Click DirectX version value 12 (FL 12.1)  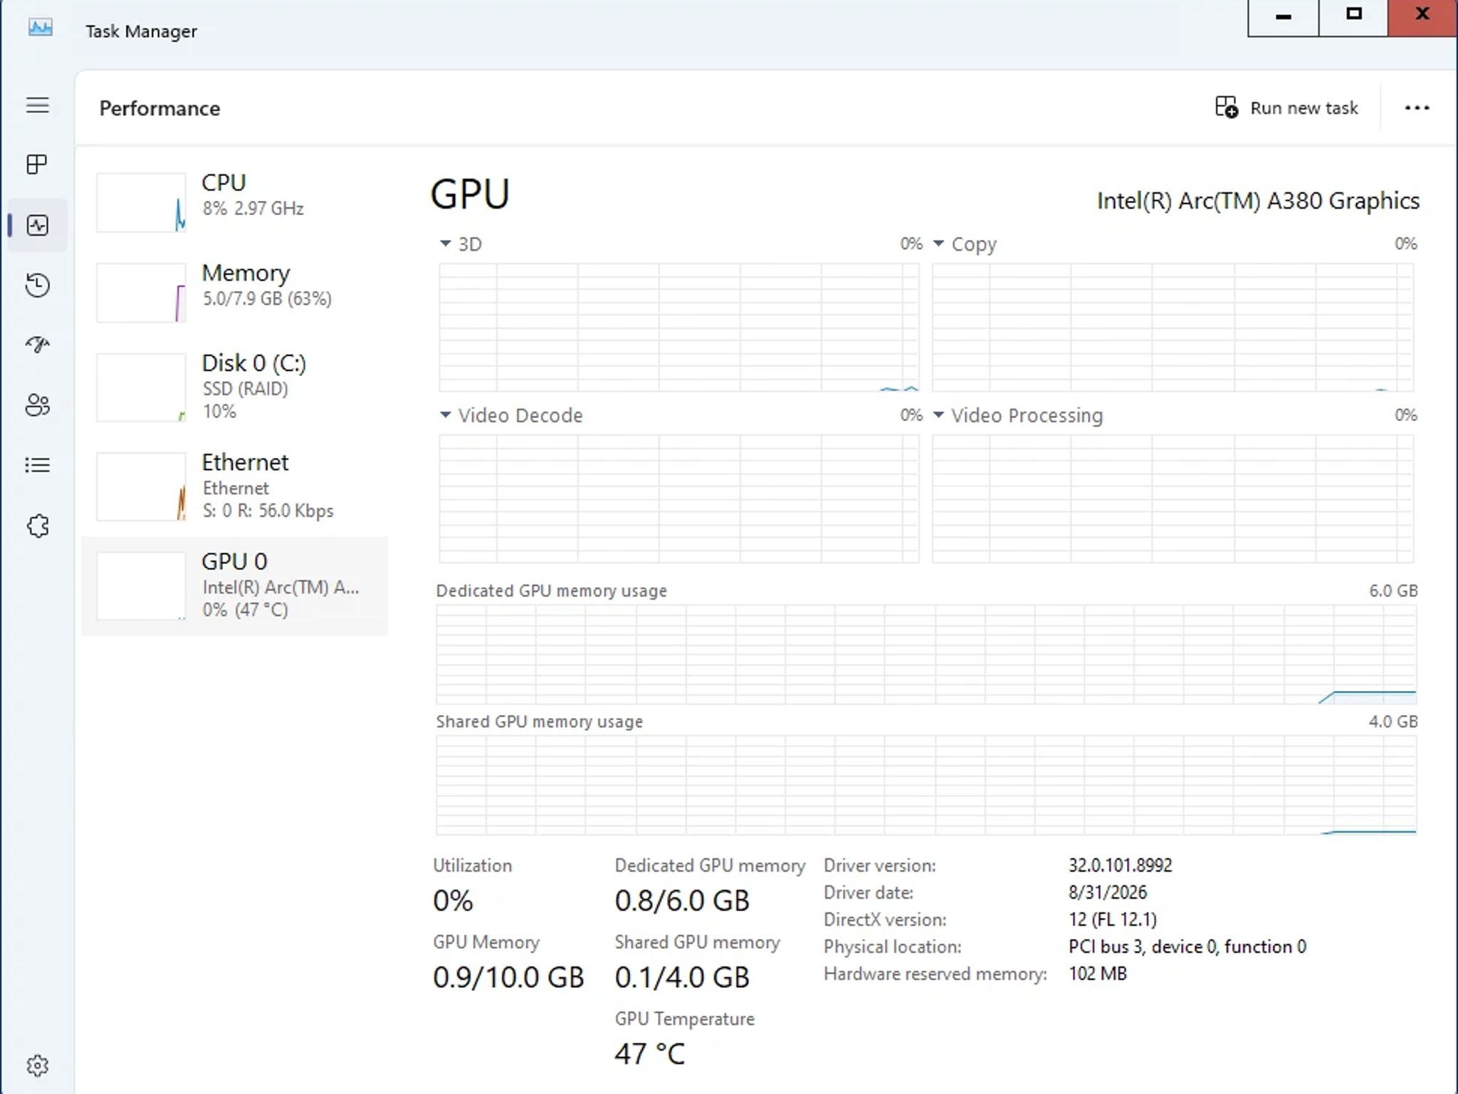click(x=1113, y=920)
